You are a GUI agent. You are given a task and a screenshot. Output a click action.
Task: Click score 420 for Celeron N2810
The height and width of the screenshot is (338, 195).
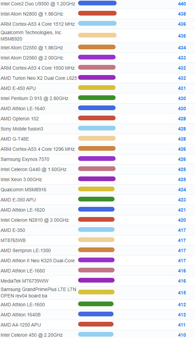coord(182,220)
